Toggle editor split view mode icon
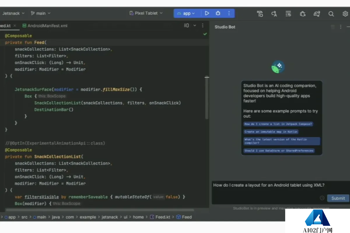The width and height of the screenshot is (350, 233). (x=186, y=26)
